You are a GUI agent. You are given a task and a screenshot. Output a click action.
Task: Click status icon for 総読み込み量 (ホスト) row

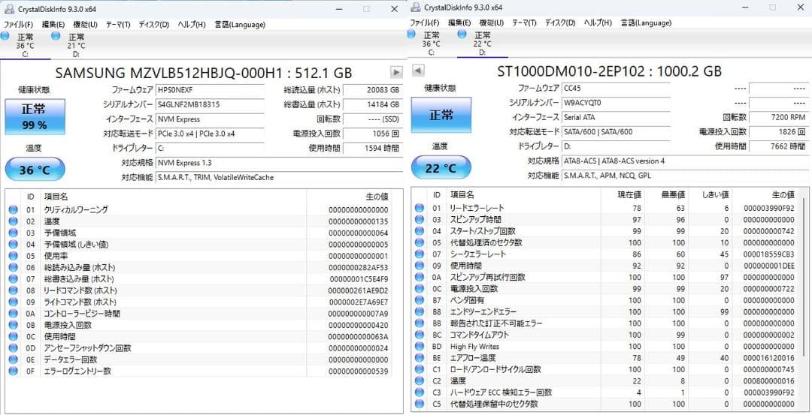tap(13, 267)
